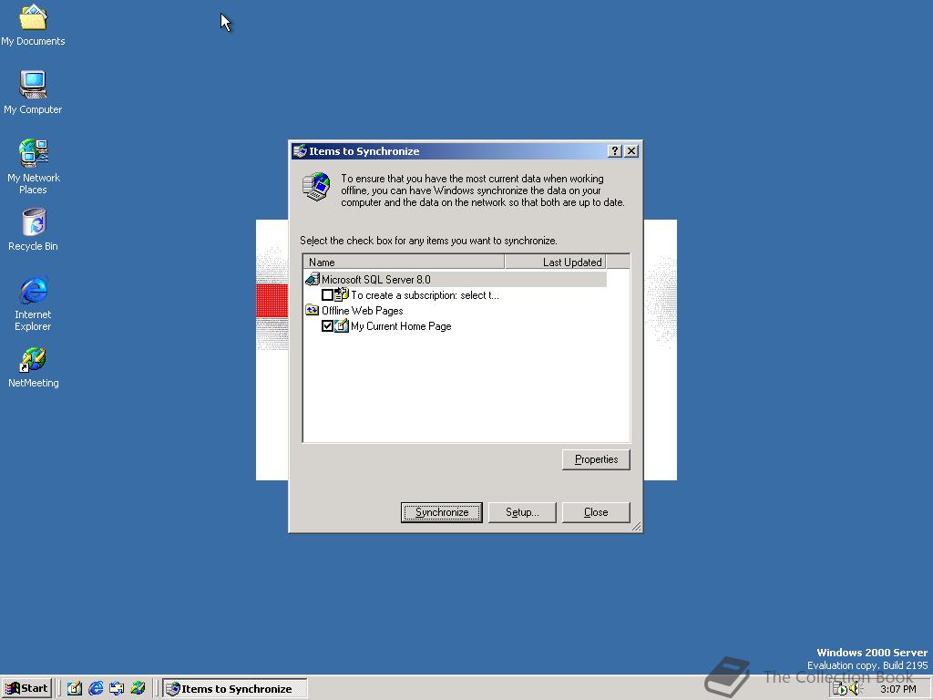Image resolution: width=933 pixels, height=700 pixels.
Task: Click the question mark help button
Action: pos(615,151)
